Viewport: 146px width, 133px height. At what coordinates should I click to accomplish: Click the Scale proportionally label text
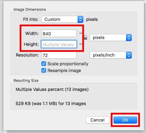point(68,64)
